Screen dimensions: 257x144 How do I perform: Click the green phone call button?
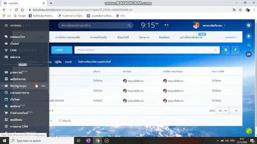tap(249, 131)
